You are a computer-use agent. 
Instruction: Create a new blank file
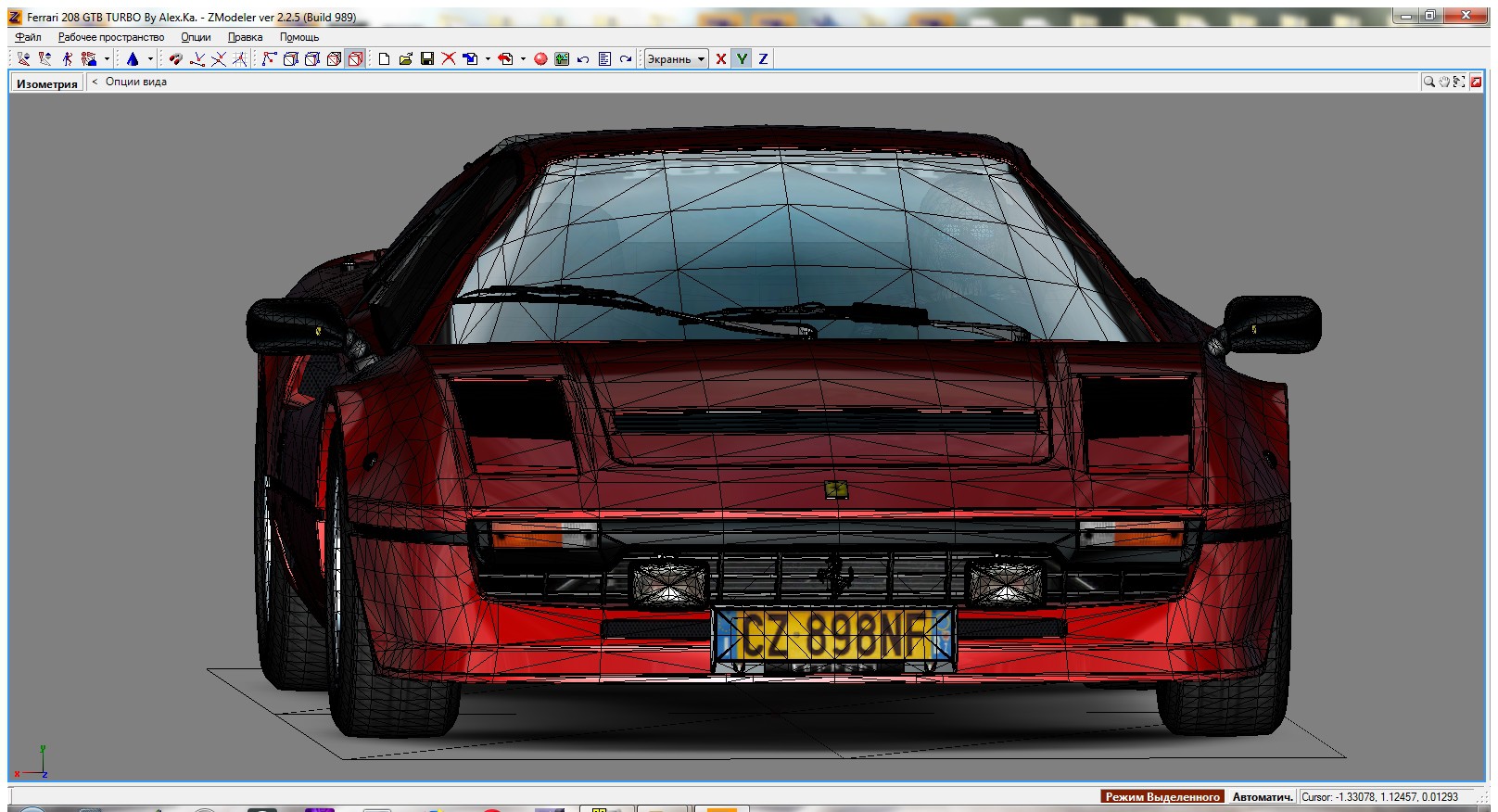click(x=384, y=58)
